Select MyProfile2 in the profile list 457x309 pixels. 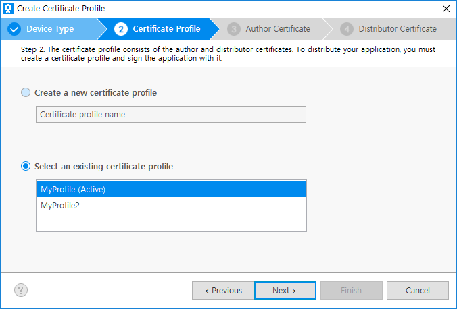point(171,205)
